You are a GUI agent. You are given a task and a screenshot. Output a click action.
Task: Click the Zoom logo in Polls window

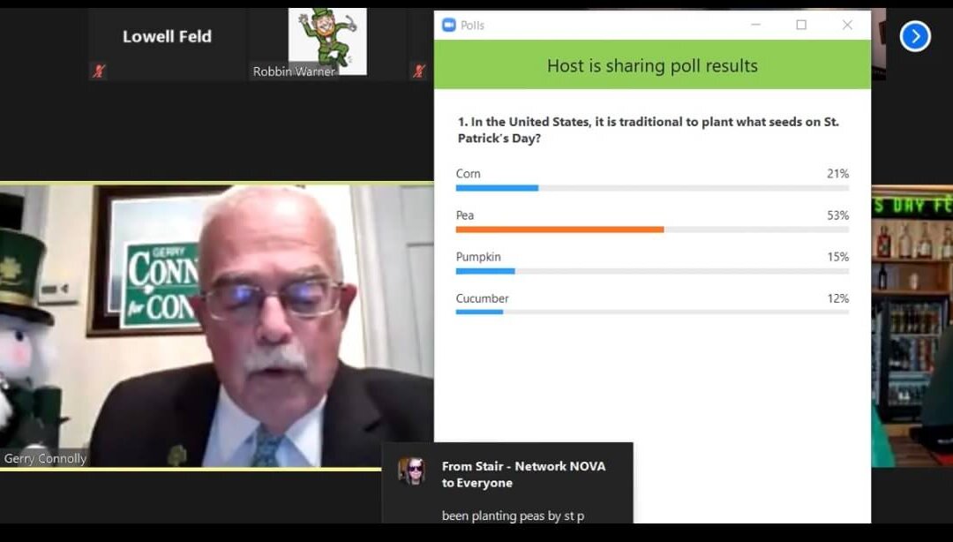[x=448, y=25]
